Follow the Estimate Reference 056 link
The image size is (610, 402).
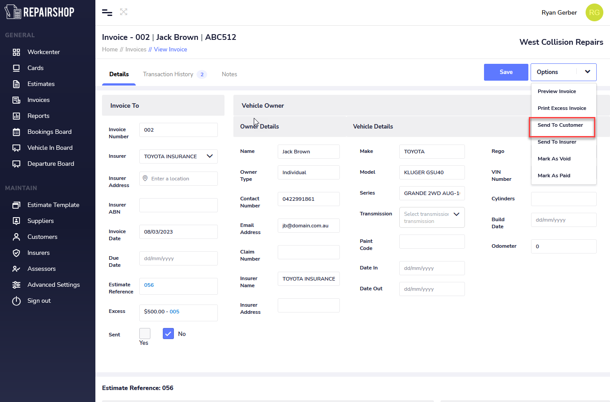[x=149, y=285]
